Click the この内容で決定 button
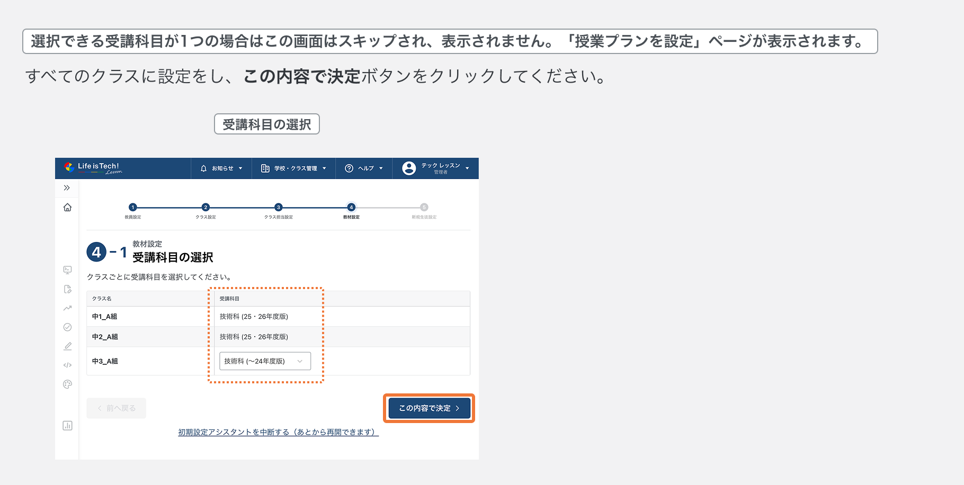Image resolution: width=964 pixels, height=485 pixels. coord(429,408)
